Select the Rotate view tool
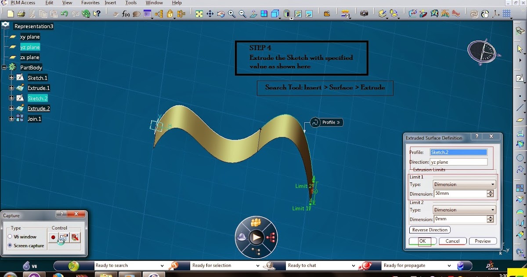Screen dimensions: 527x277 pos(221,14)
